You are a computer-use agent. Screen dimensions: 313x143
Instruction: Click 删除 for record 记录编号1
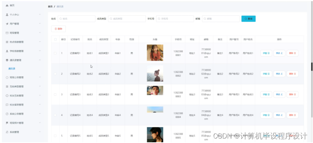(292, 53)
